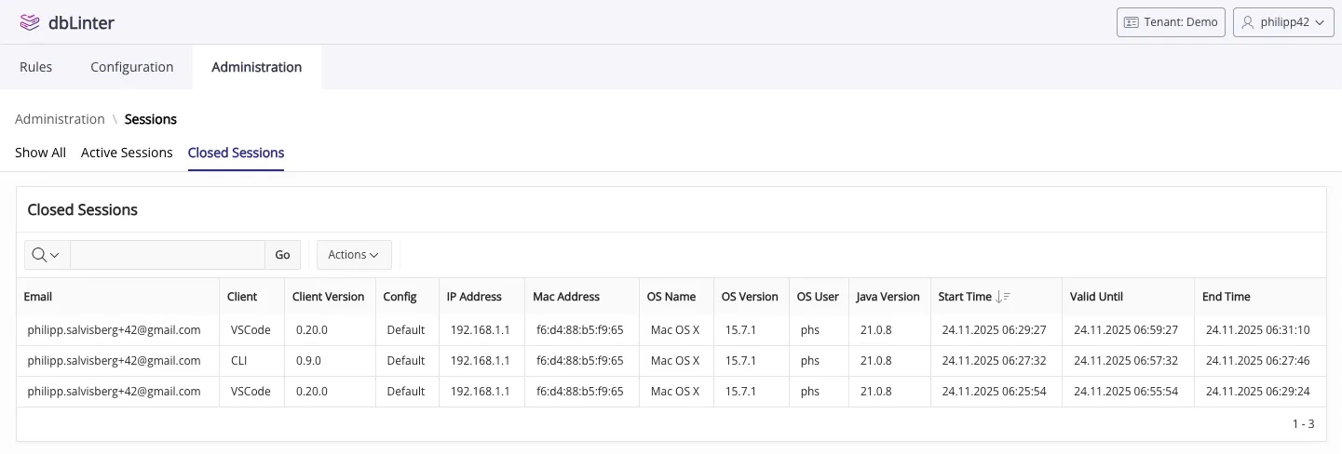Click the End Time column header

coord(1226,297)
